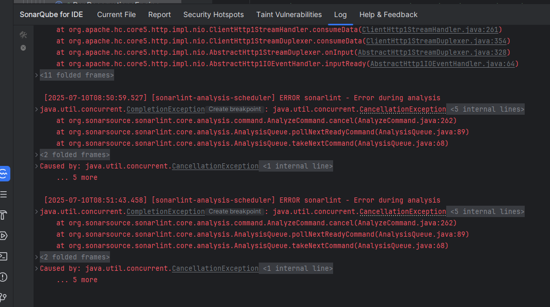Open the Help & Feedback tab
This screenshot has height=307, width=550.
point(388,14)
